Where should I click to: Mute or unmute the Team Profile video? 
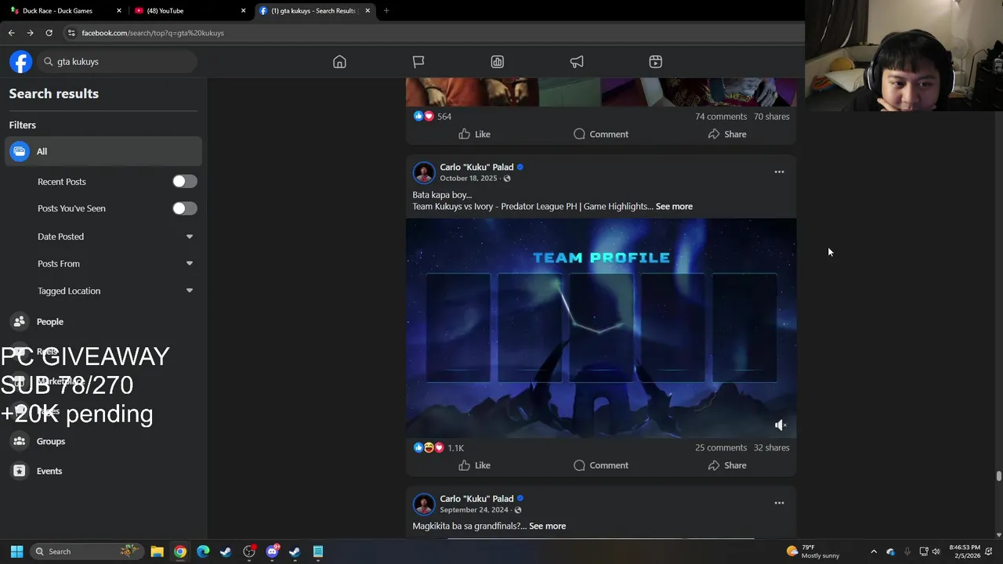(780, 425)
